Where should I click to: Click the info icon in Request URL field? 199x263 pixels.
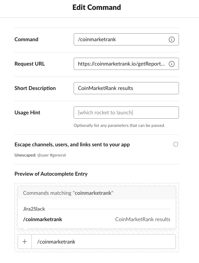pos(171,64)
